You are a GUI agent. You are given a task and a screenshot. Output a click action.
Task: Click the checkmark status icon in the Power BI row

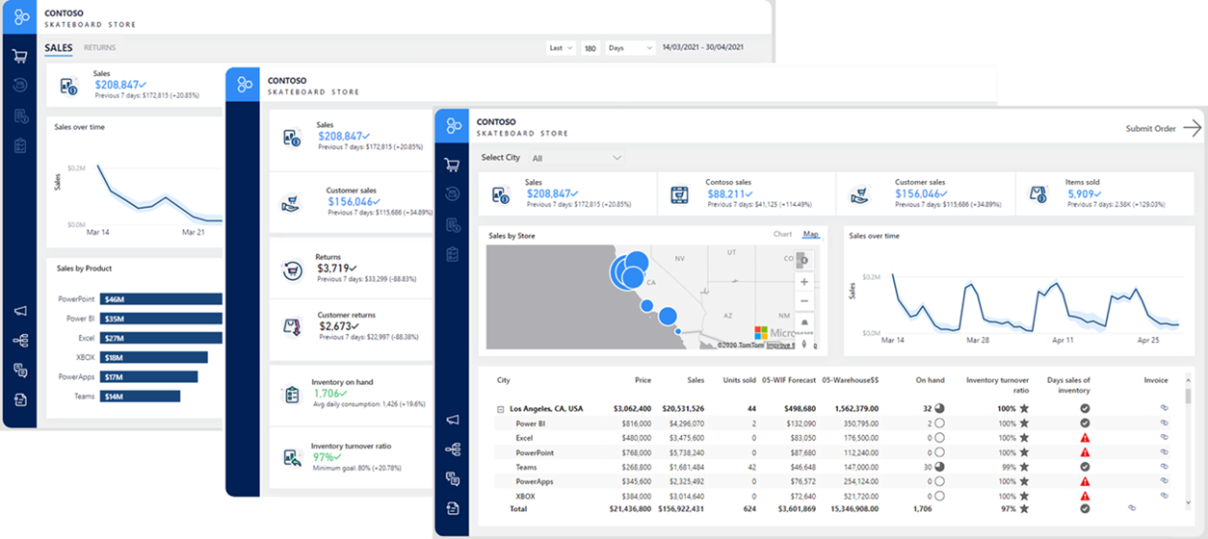point(1085,423)
